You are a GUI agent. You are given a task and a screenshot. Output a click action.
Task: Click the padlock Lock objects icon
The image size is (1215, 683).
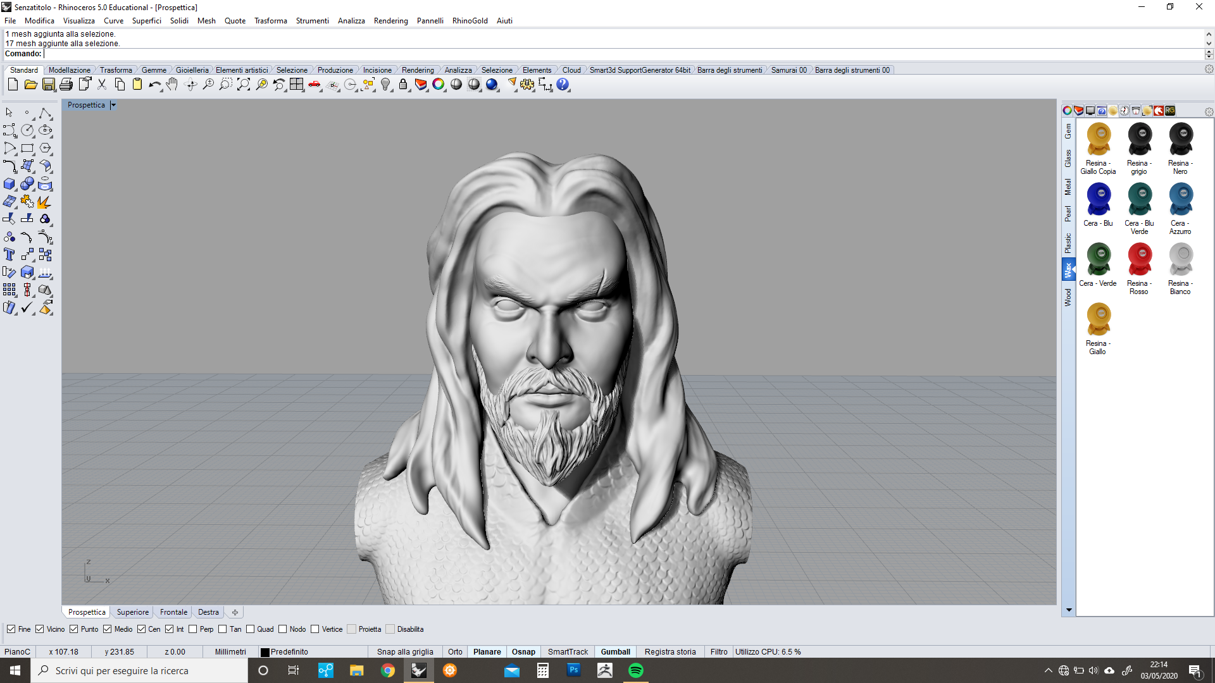pyautogui.click(x=403, y=85)
